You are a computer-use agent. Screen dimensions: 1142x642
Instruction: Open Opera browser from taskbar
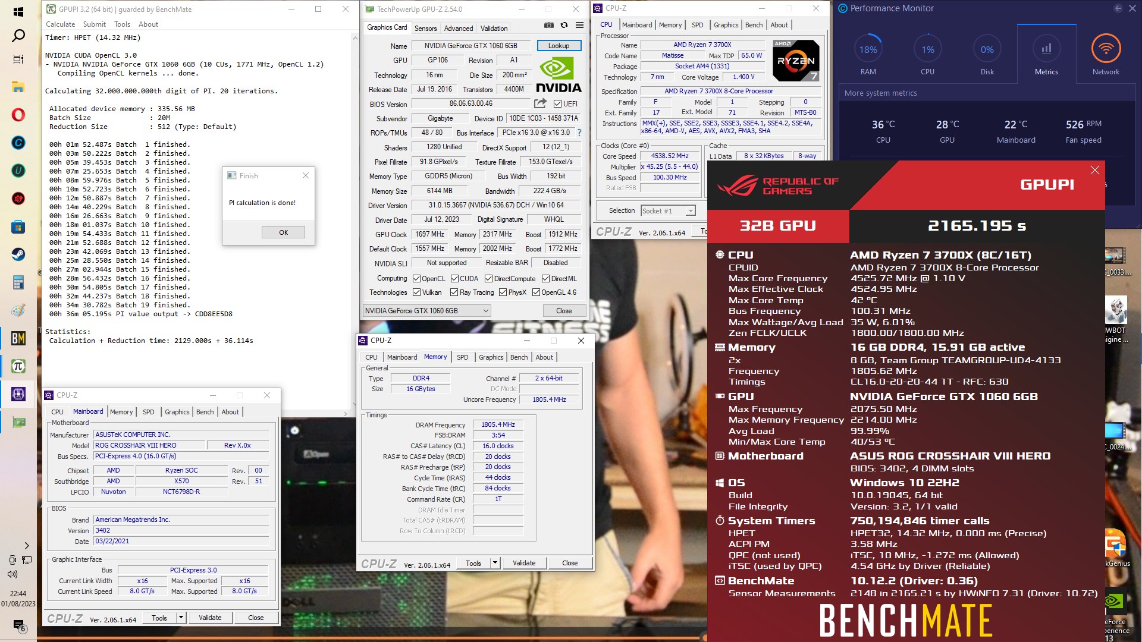tap(18, 115)
